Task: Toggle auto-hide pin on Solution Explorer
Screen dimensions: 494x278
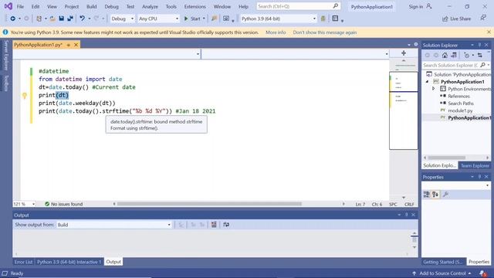Action: click(479, 45)
